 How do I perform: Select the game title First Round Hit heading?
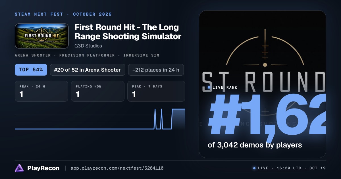click(x=128, y=32)
